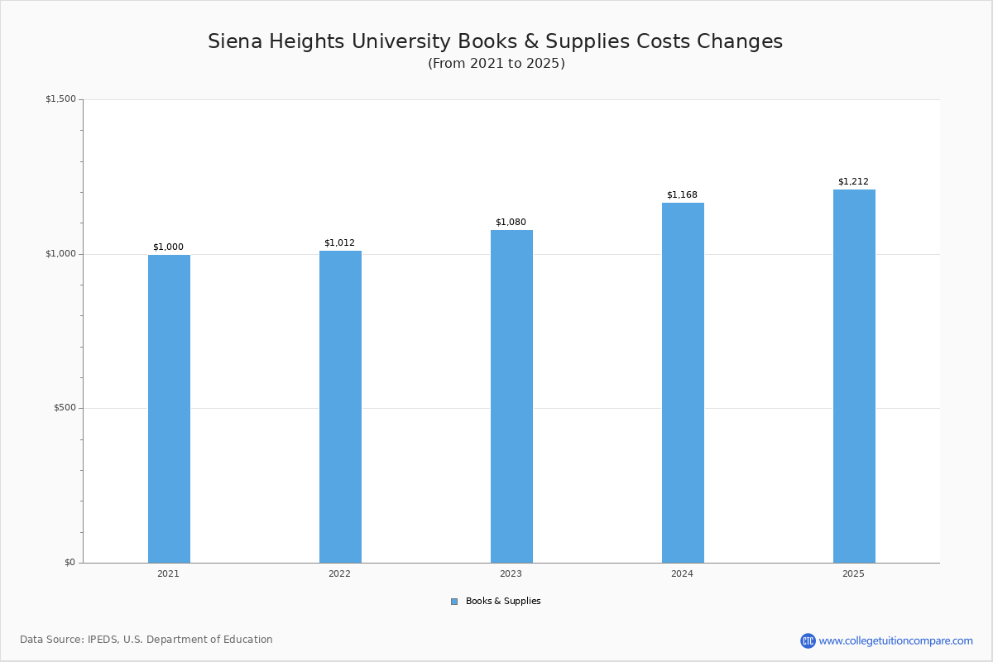
Task: Click the $1,000 data label
Action: [x=168, y=247]
